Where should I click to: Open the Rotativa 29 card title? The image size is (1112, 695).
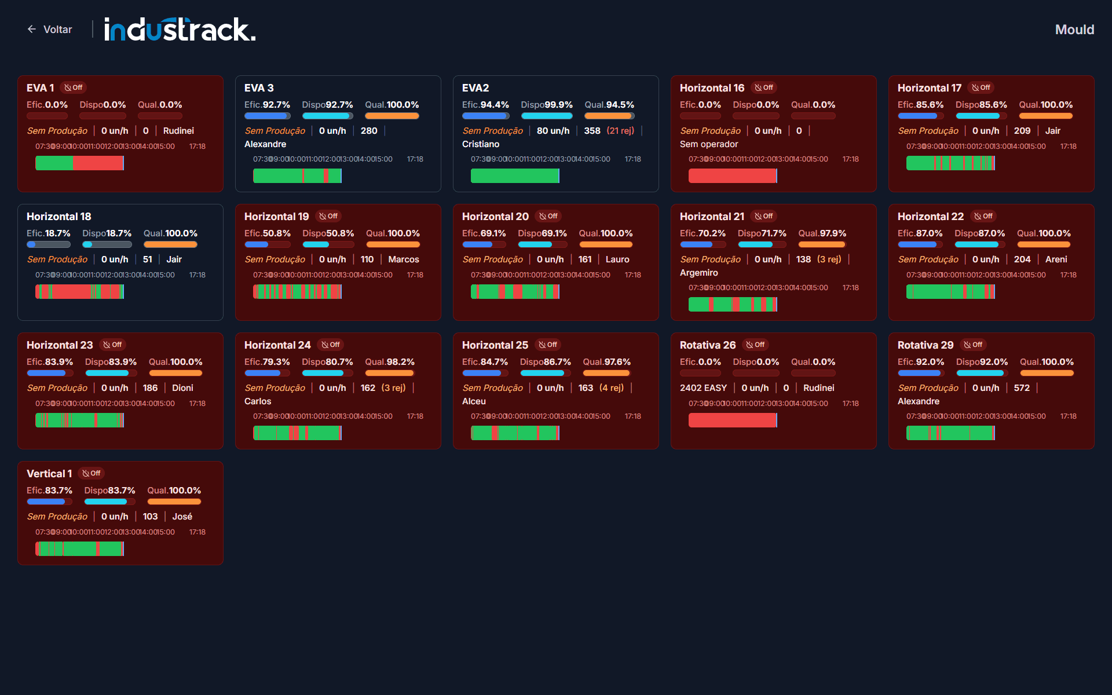(926, 345)
